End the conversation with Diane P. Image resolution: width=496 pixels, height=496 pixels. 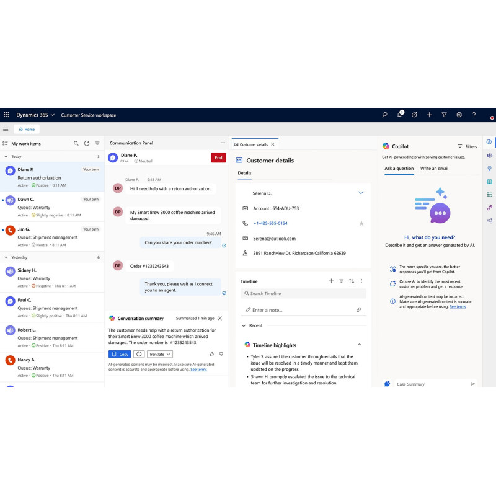[x=218, y=157]
